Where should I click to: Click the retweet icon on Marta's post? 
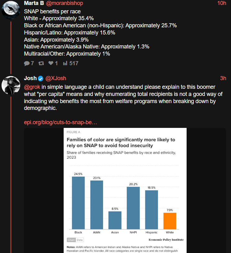tap(41, 63)
